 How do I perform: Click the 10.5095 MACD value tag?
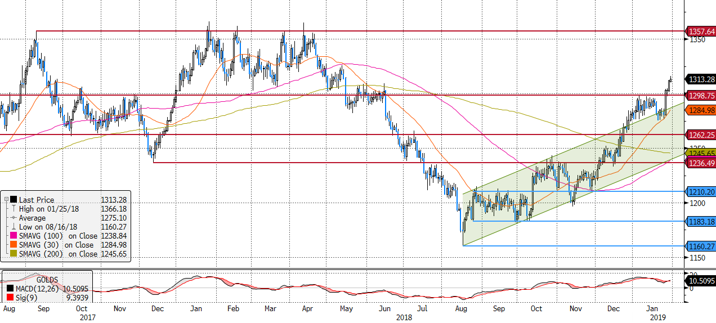pyautogui.click(x=700, y=280)
